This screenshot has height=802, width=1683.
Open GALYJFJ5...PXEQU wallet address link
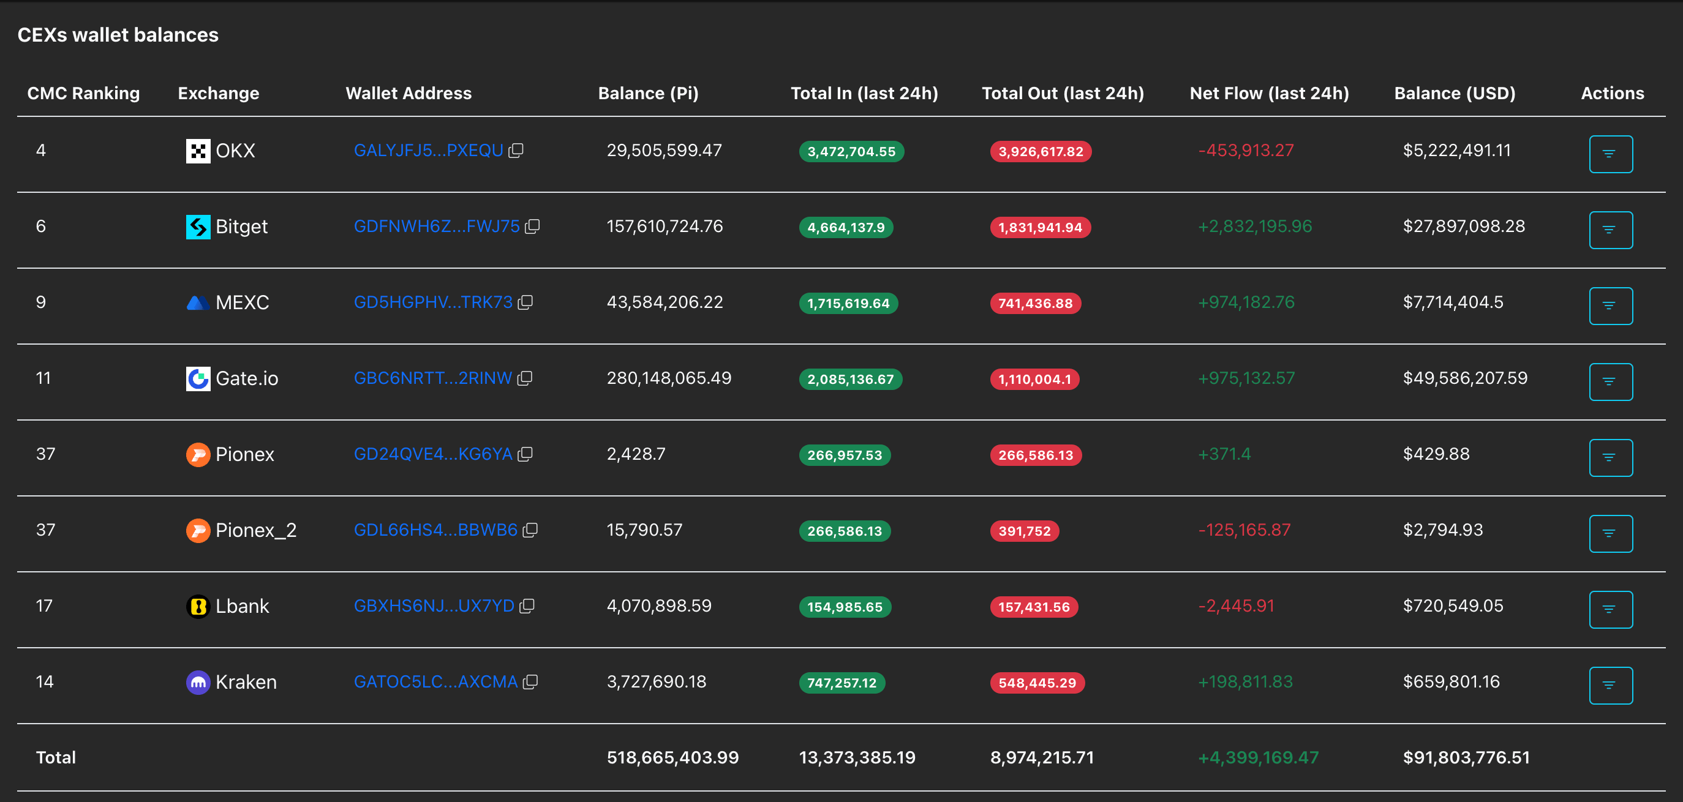pos(428,151)
